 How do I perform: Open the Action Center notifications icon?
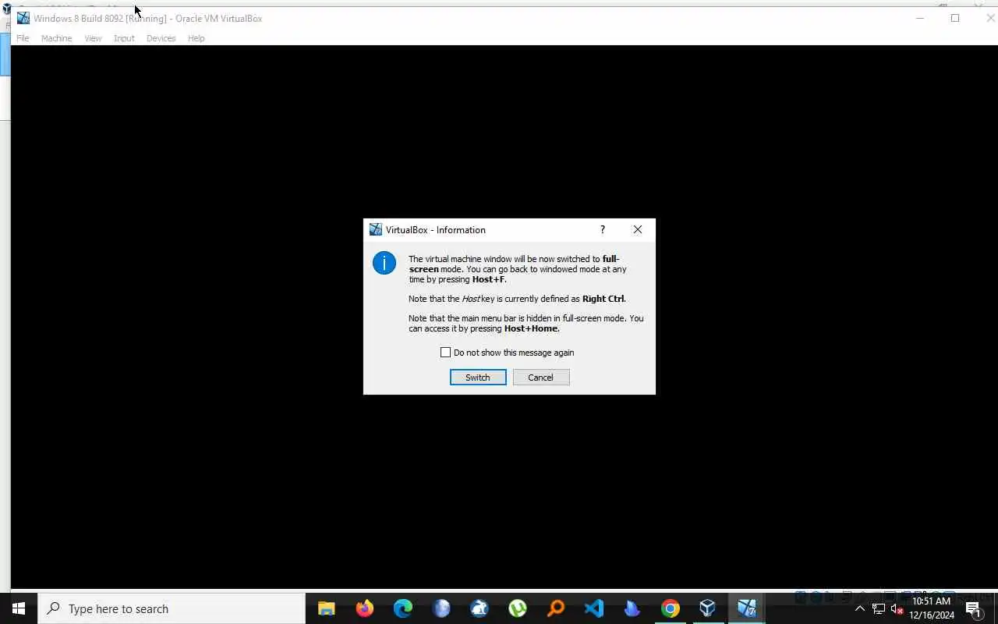[x=974, y=608]
